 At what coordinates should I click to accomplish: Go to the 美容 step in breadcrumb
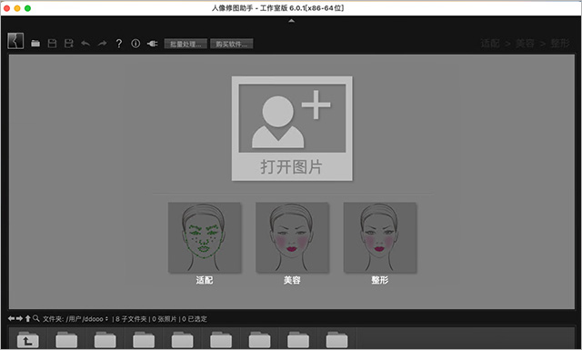pos(525,44)
